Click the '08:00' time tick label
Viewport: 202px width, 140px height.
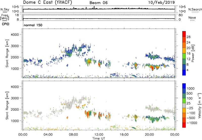coord(73,135)
